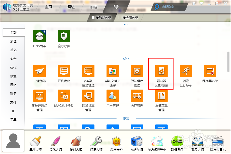231x154 pixels.
Task: Select 优化 category in sidebar
Action: 13,67
